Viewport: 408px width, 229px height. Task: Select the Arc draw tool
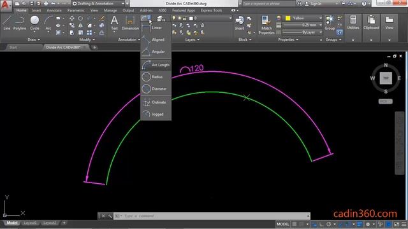(48, 23)
